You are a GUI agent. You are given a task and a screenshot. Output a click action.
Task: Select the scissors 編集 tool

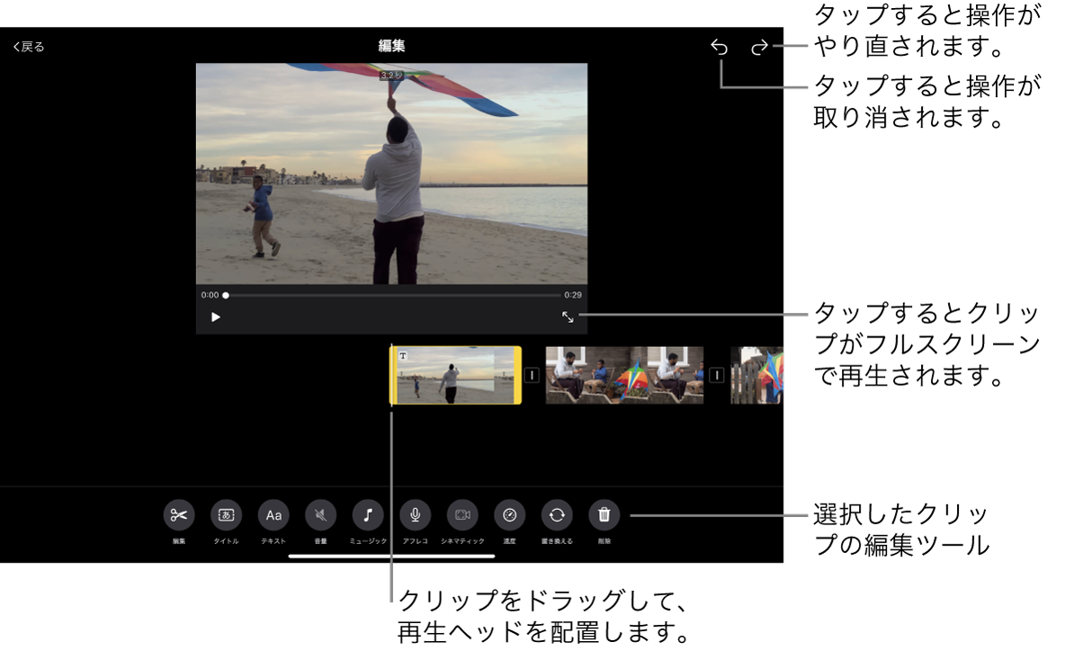179,515
